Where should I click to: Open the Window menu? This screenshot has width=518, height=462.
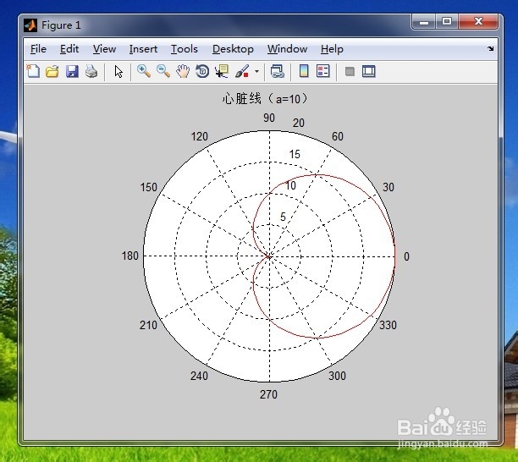[288, 49]
